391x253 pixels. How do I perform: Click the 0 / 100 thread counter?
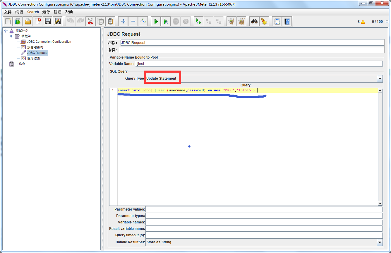coord(377,22)
